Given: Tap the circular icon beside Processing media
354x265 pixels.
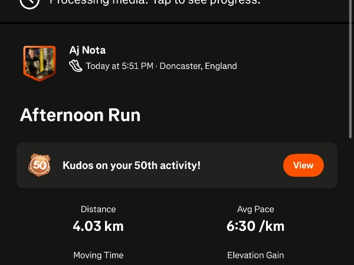Looking at the screenshot, I should point(29,2).
